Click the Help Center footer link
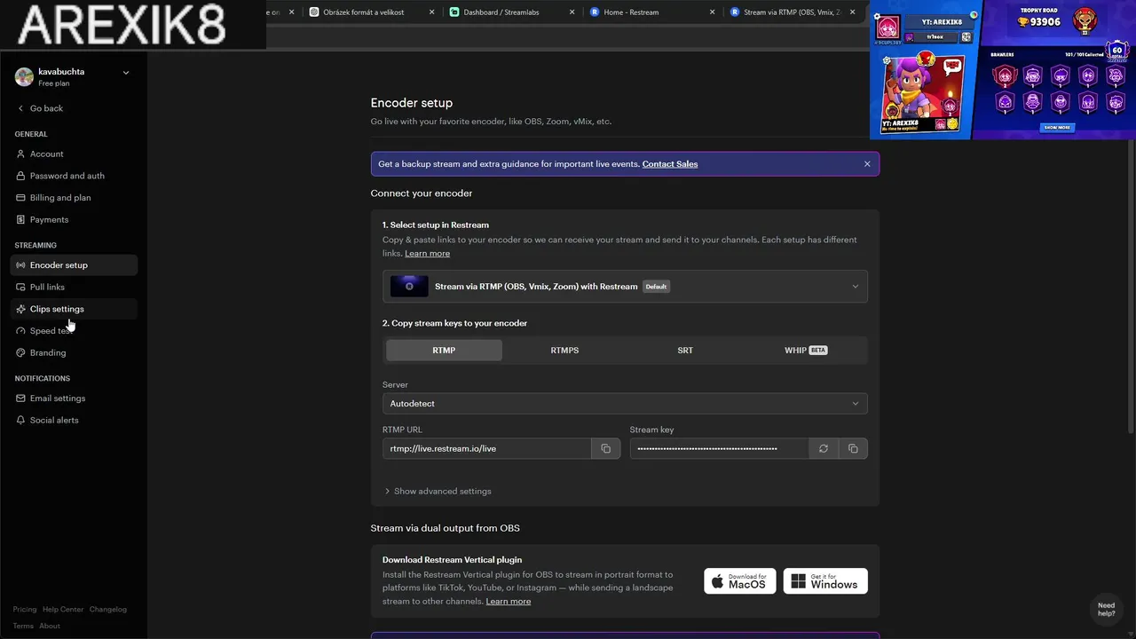The width and height of the screenshot is (1136, 639). point(63,610)
